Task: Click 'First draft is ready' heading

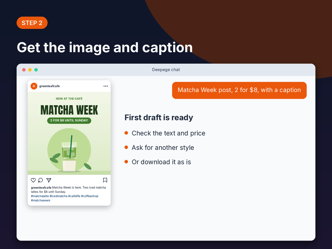Action: [x=159, y=118]
